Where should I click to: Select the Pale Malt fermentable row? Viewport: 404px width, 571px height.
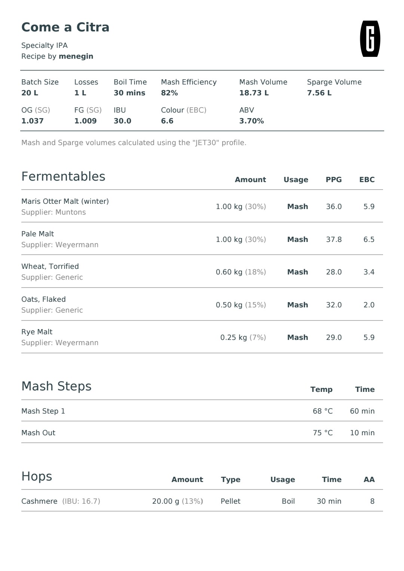tap(202, 239)
